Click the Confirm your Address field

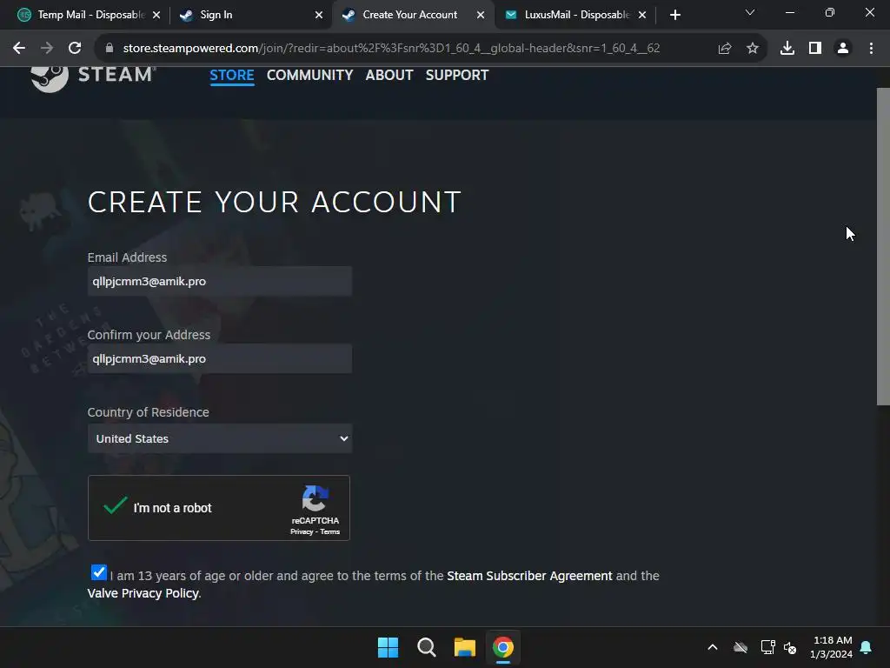[220, 359]
